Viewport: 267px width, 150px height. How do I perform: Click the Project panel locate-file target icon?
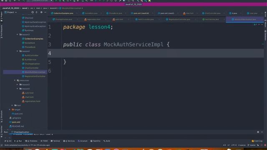point(33,12)
